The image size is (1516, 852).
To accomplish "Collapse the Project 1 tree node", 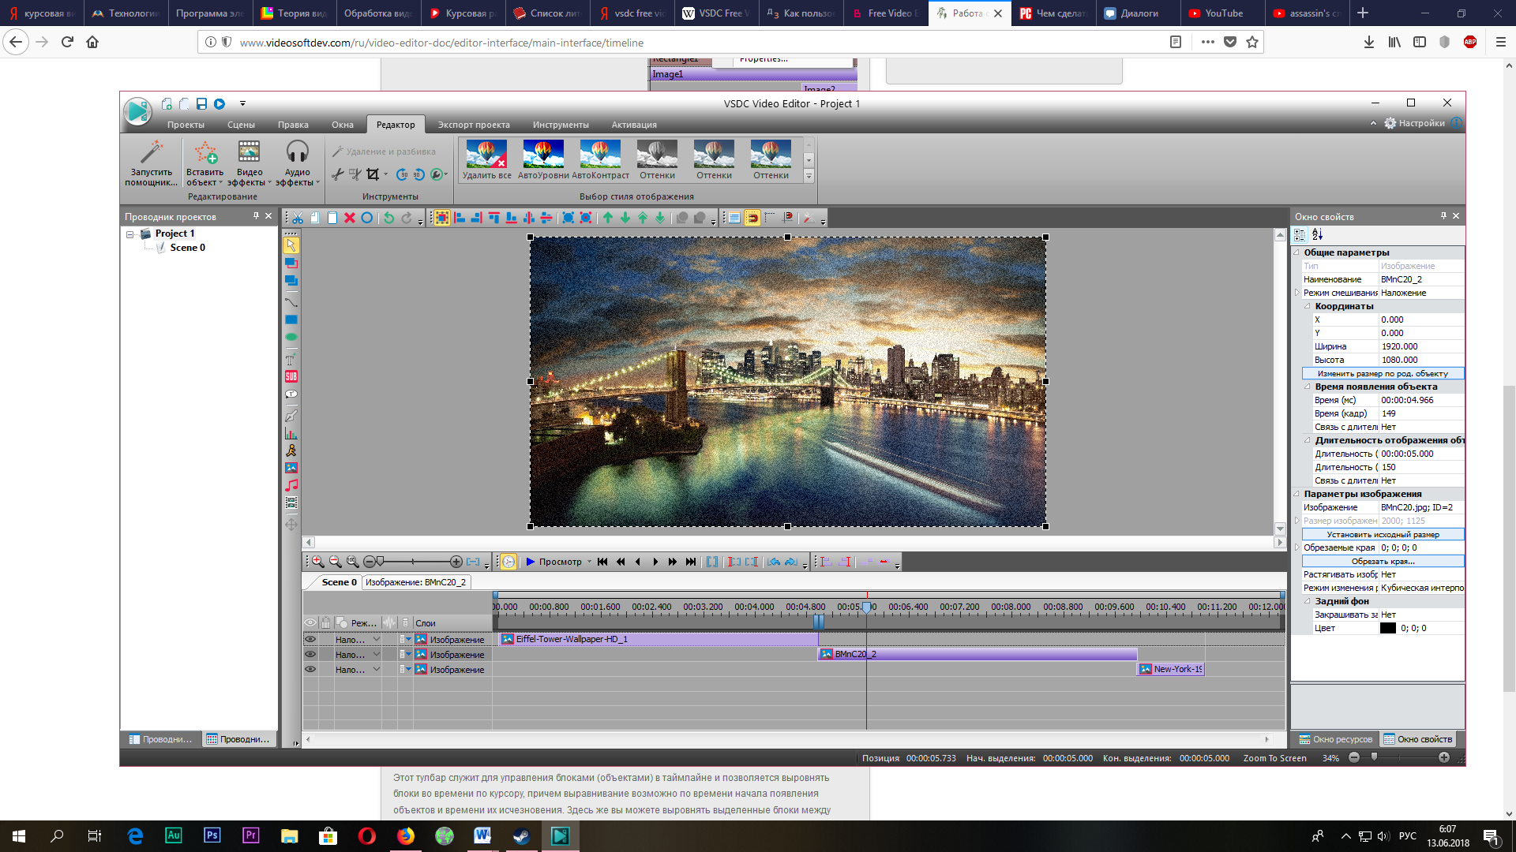I will (130, 234).
